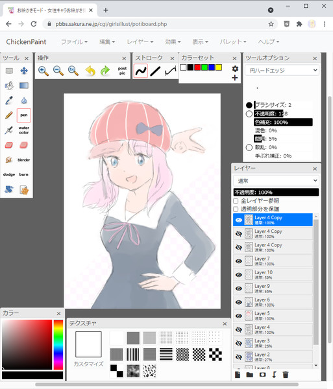Image resolution: width=333 pixels, height=389 pixels.
Task: Select the burn tool
Action: (24, 174)
